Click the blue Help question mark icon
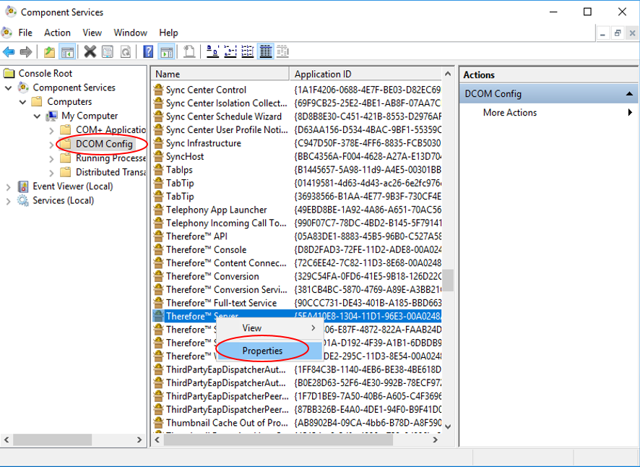 pos(148,51)
